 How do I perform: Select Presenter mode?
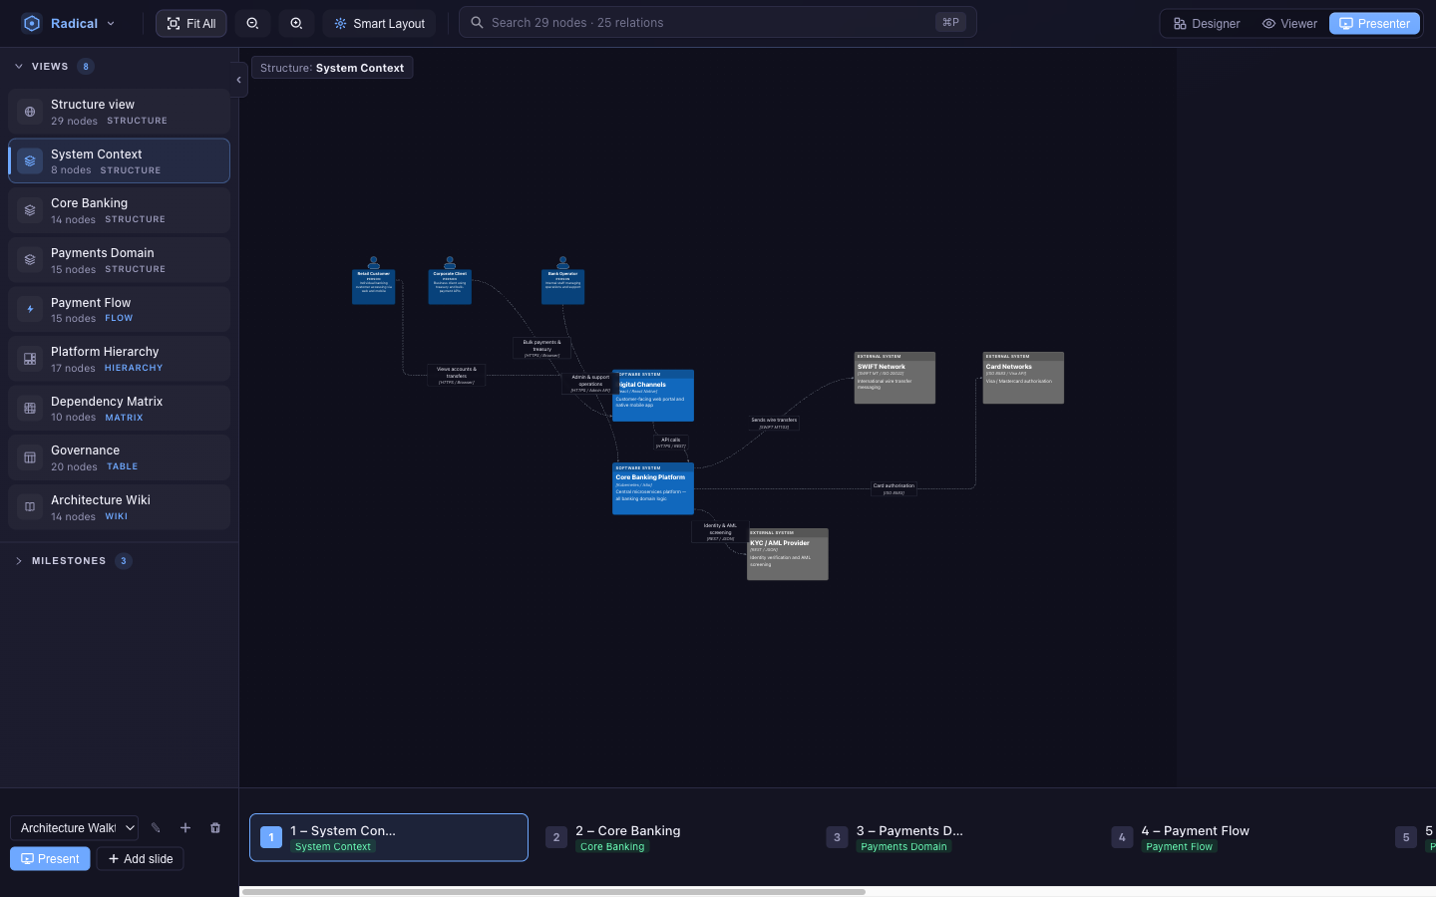point(1374,23)
